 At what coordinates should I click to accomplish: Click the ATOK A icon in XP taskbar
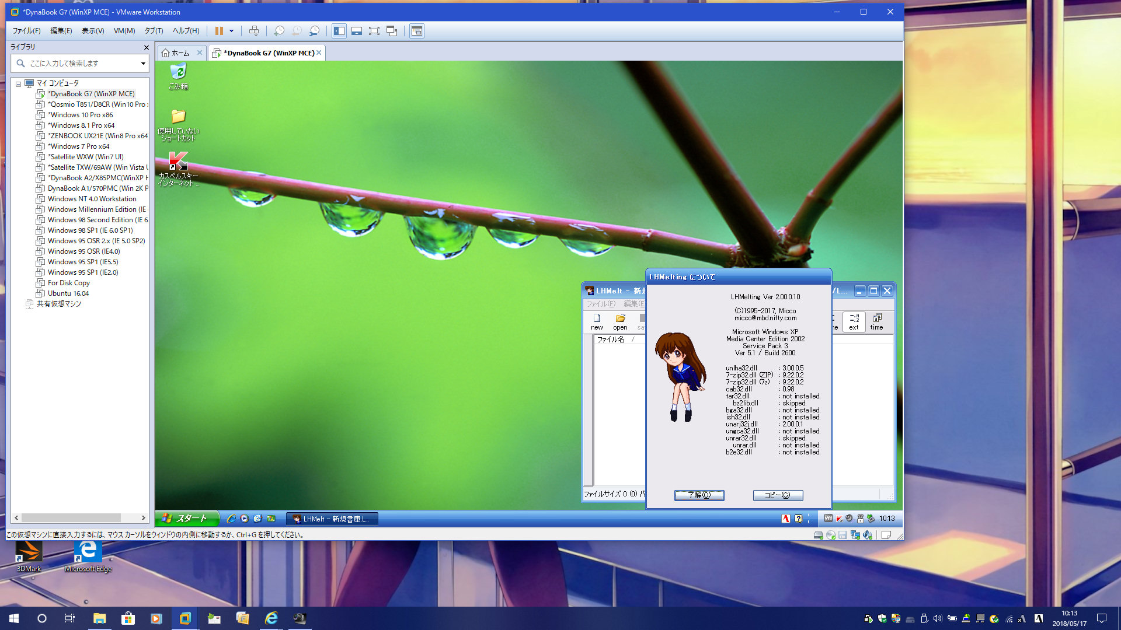[786, 519]
